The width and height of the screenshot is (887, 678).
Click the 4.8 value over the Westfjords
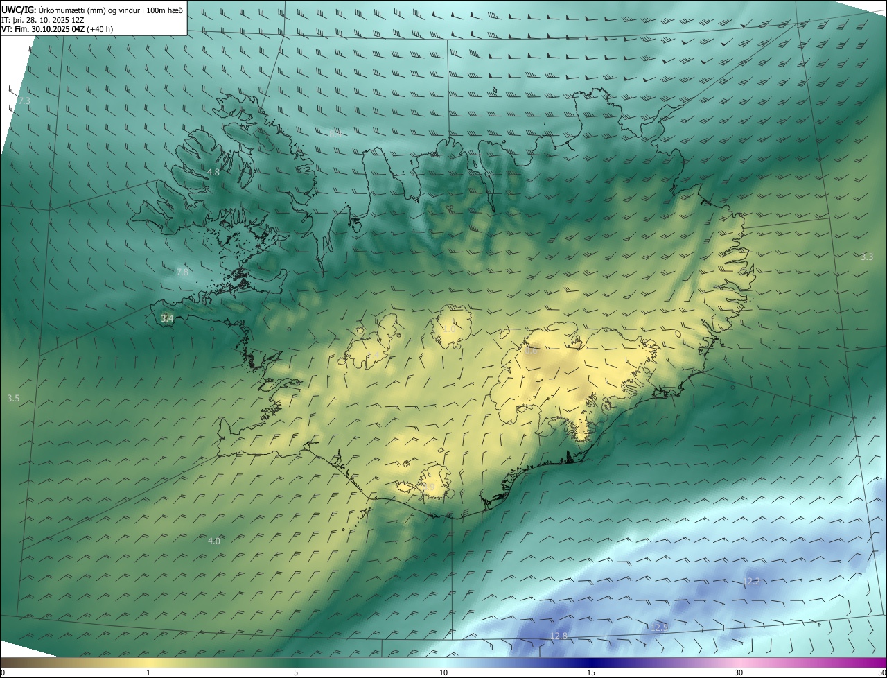[213, 172]
